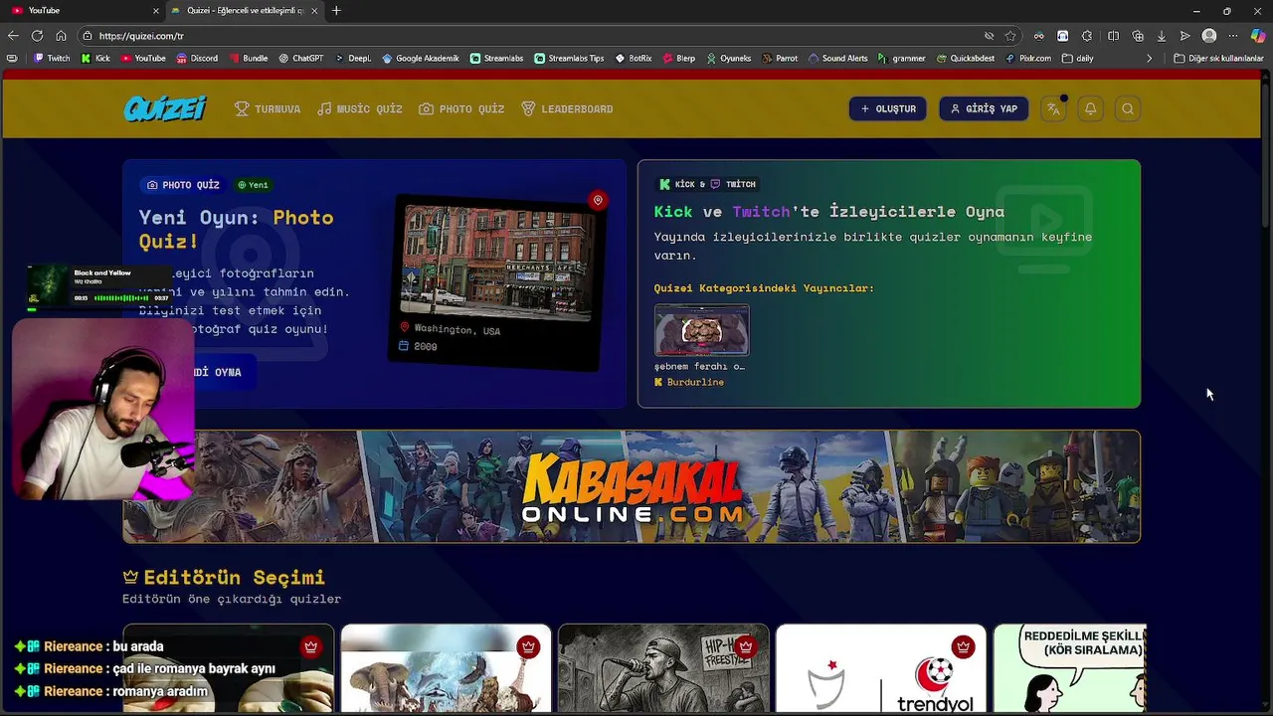Add page to favorites star icon
Screen dimensions: 1273x716
click(x=1010, y=36)
